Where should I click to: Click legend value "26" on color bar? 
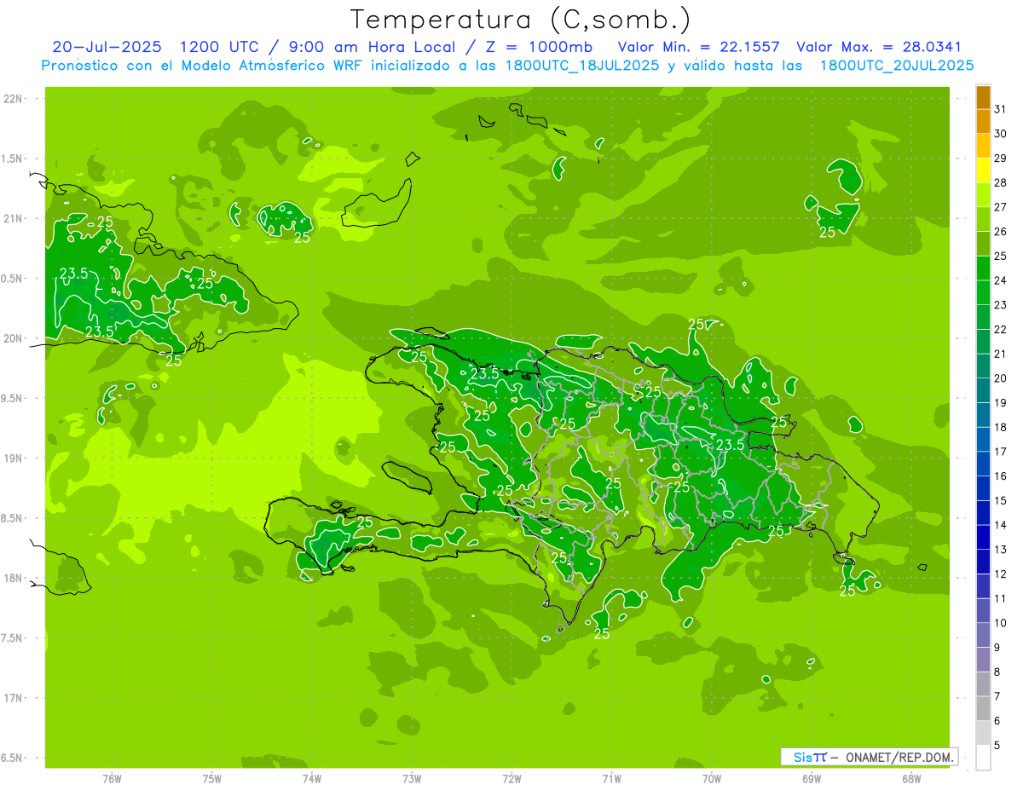pyautogui.click(x=1000, y=231)
